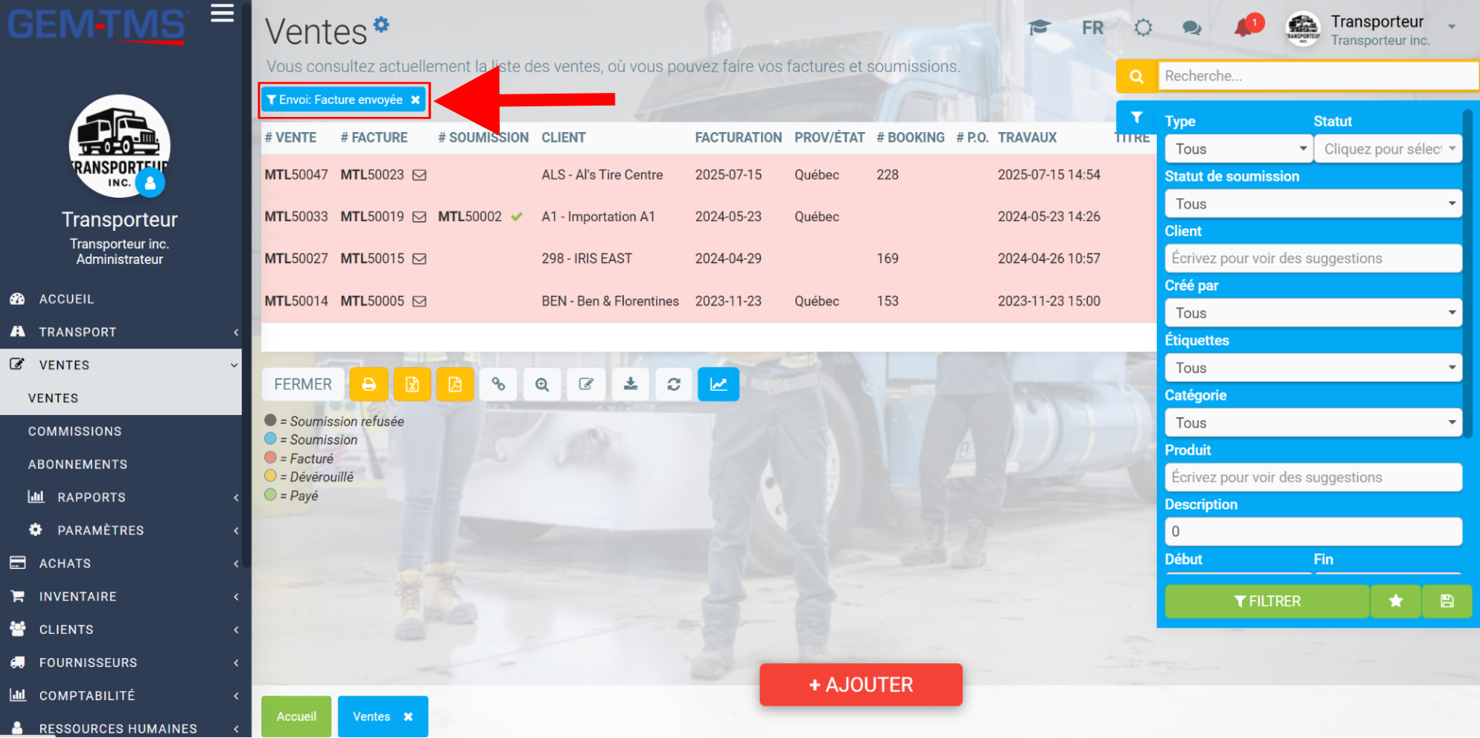Viewport: 1480px width, 738px height.
Task: Switch to the Accueil bottom tab
Action: pyautogui.click(x=296, y=717)
